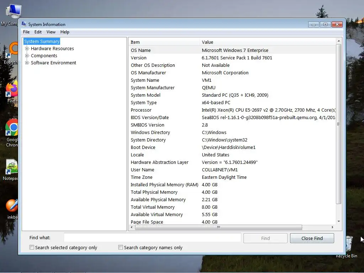Click the Microsoft Windows 7 Enterprise value
364x273 pixels.
[x=235, y=50]
